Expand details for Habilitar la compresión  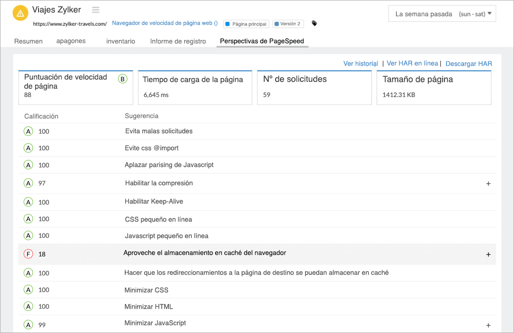click(x=488, y=183)
